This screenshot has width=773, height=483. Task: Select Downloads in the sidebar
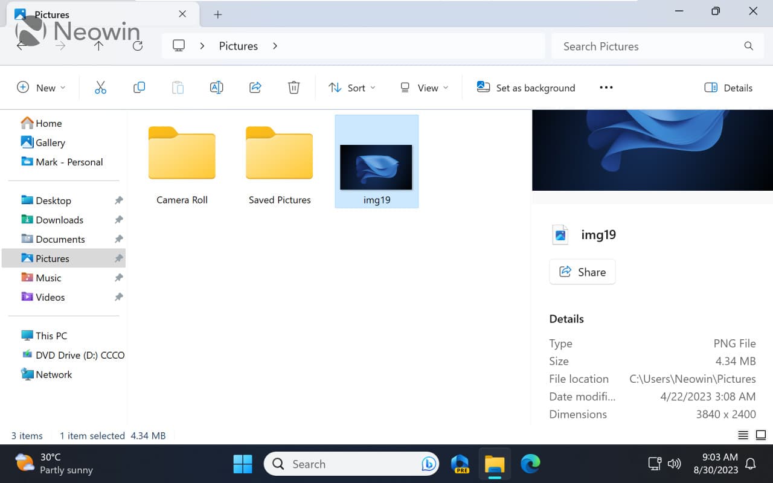59,220
